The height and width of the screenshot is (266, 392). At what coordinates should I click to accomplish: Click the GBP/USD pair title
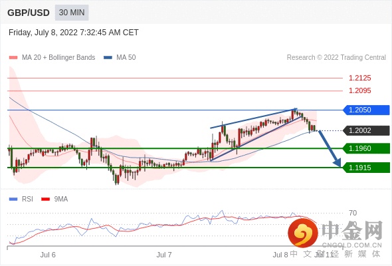29,13
